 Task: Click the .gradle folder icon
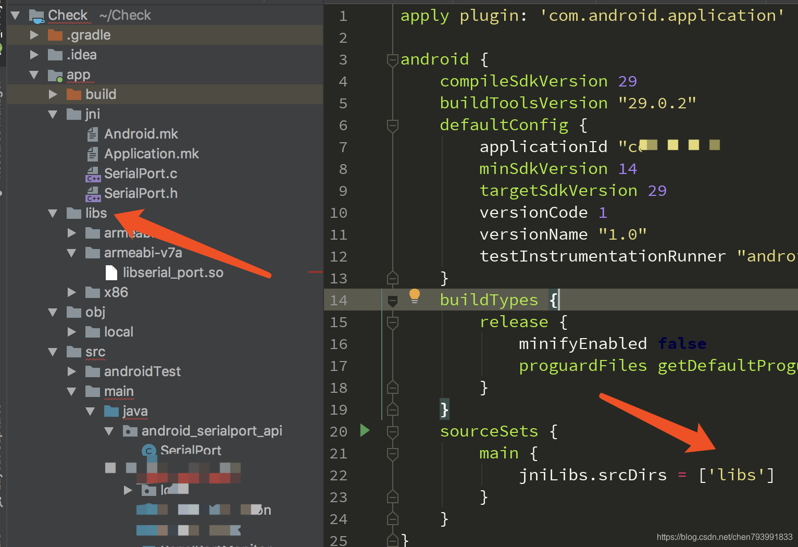pyautogui.click(x=55, y=35)
